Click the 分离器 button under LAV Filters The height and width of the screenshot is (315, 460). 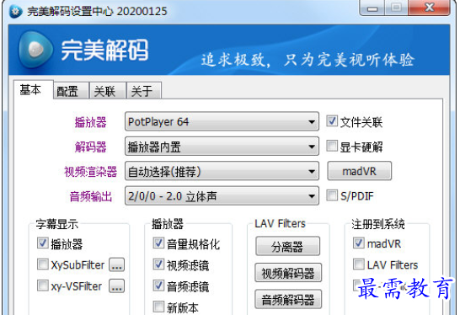point(288,247)
